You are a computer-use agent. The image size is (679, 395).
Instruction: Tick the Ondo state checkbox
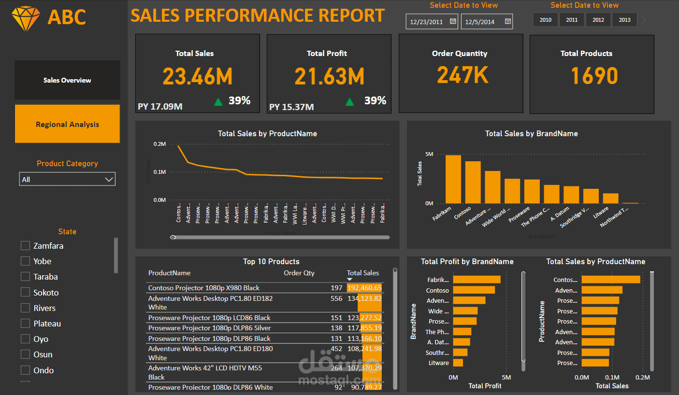(x=26, y=370)
